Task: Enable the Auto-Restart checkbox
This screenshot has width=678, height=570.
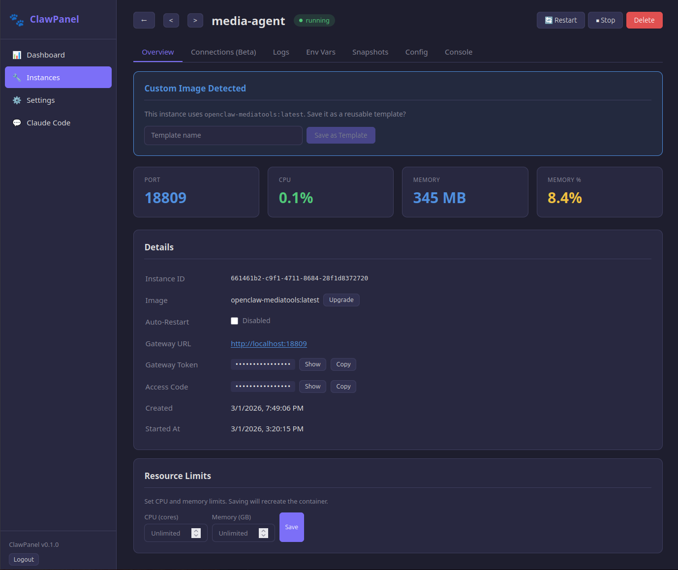Action: click(x=235, y=321)
